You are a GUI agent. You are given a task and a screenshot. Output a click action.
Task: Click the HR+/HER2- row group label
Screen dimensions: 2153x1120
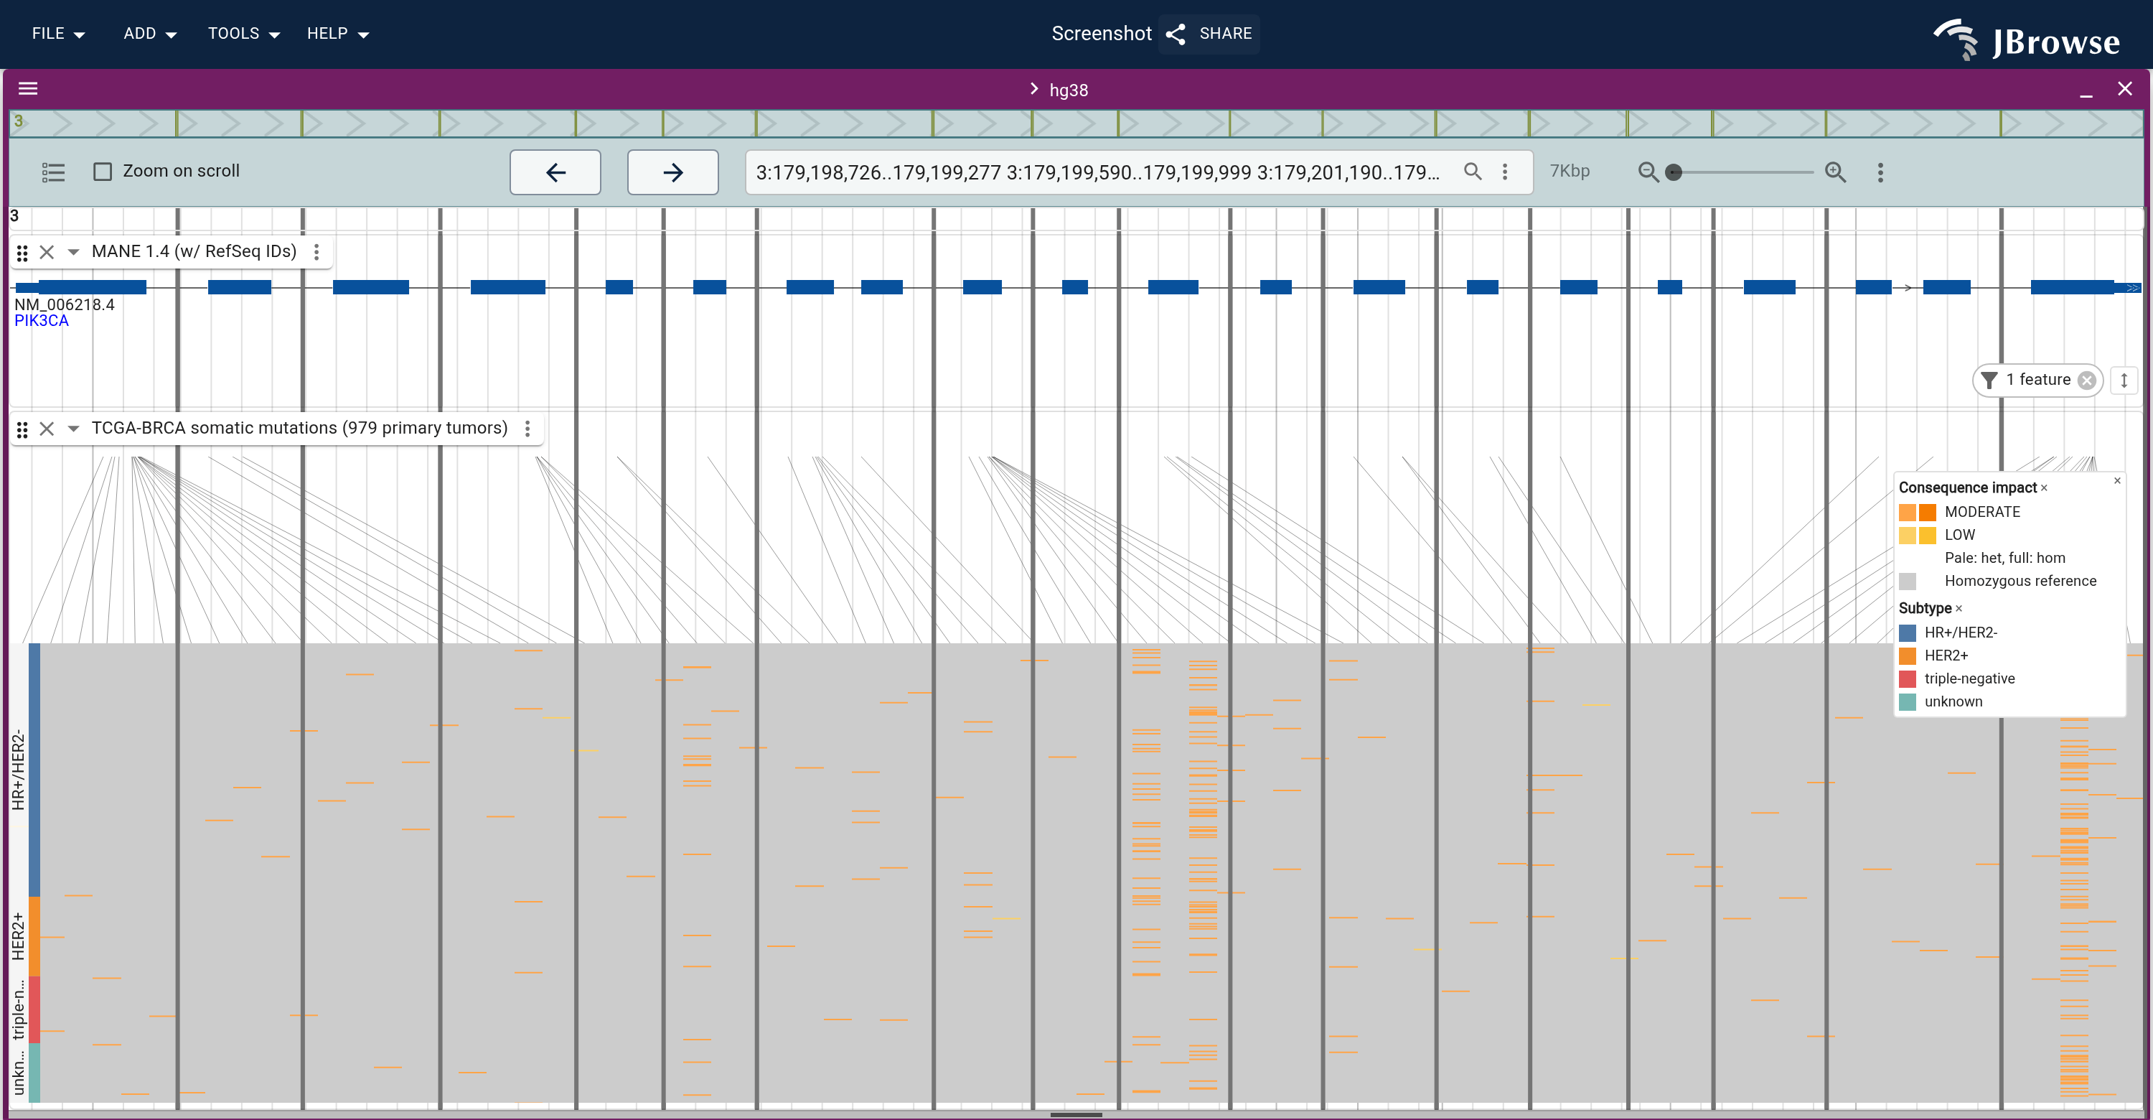(x=19, y=769)
